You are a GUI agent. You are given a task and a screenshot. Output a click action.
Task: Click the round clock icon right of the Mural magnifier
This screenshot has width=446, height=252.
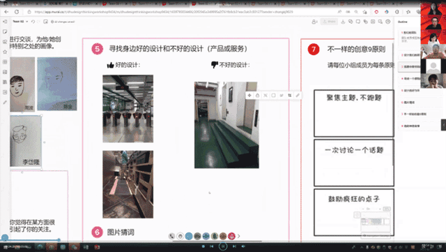point(388,22)
